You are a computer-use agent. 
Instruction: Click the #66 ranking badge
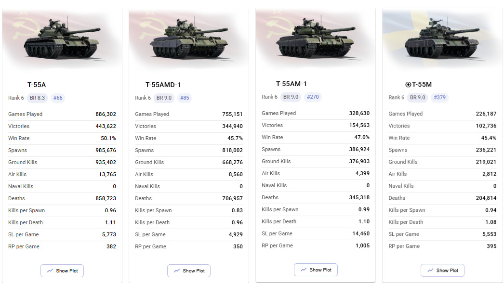[x=58, y=98]
